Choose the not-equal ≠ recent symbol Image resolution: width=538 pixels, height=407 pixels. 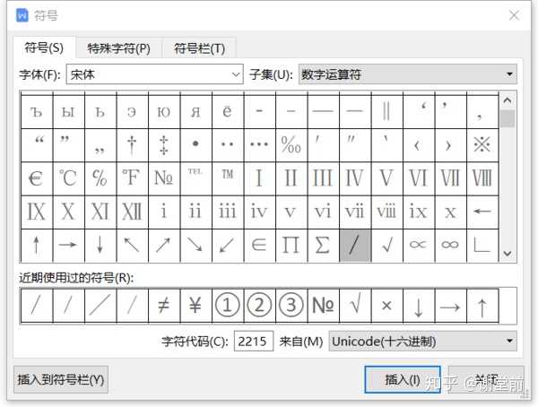click(164, 306)
